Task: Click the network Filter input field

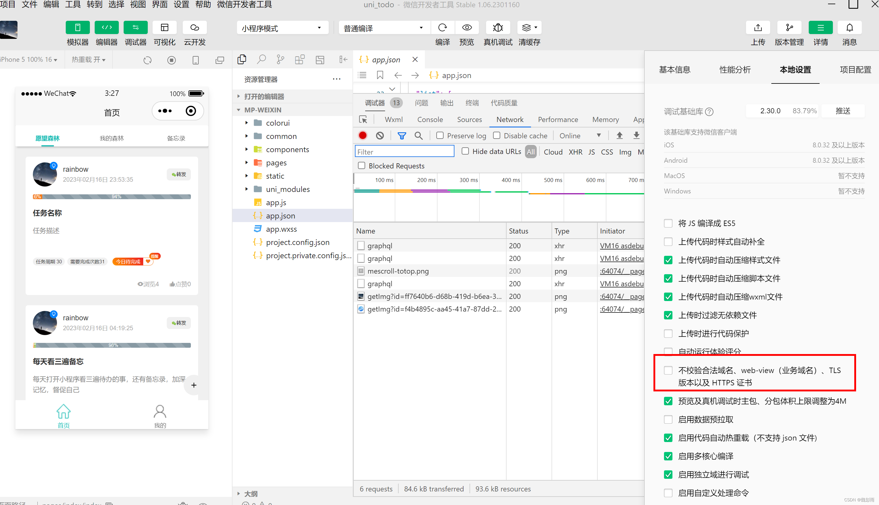Action: pos(404,152)
